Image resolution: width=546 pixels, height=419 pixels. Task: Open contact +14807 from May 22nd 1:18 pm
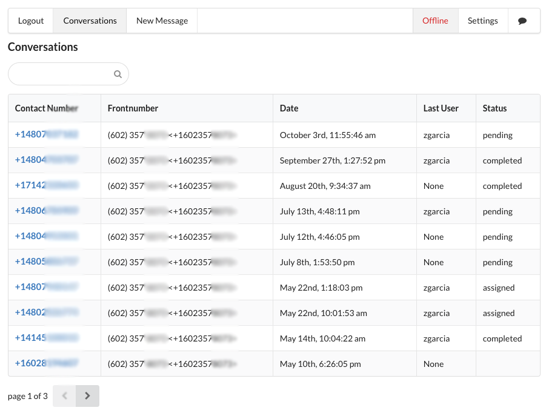[46, 287]
